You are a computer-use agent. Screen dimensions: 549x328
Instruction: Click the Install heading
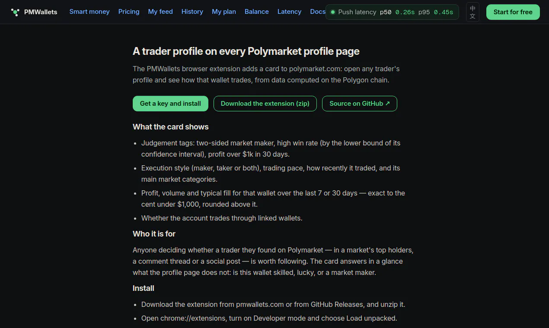click(x=144, y=288)
